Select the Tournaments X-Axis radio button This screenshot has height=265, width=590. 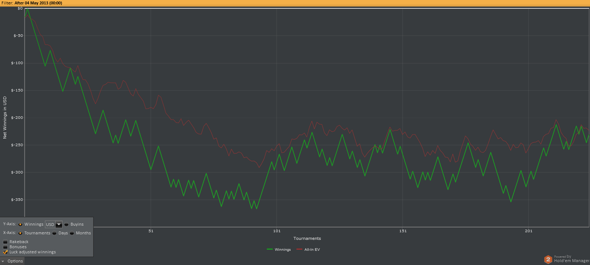pyautogui.click(x=20, y=233)
